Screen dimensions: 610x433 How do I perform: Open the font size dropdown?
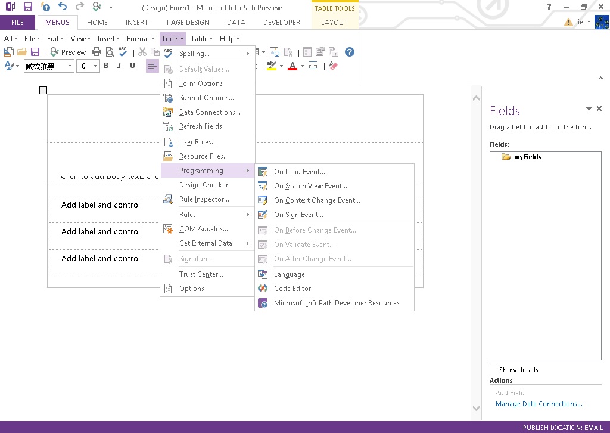tap(95, 66)
